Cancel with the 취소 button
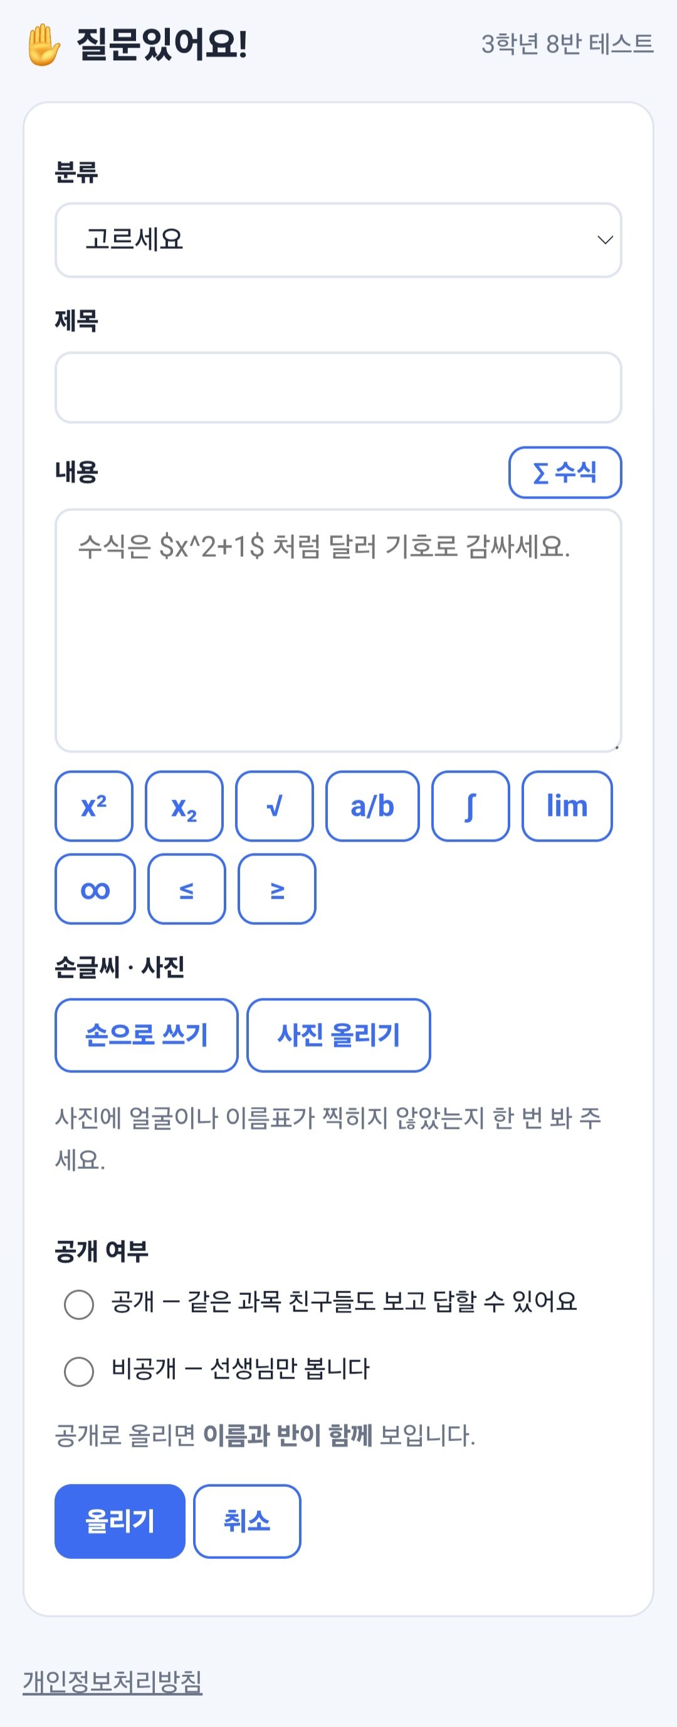The image size is (677, 1727). point(248,1521)
